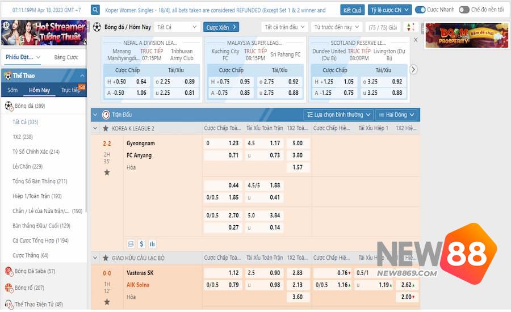
Task: Open Lựa chọn bình thường dropdown
Action: pyautogui.click(x=338, y=115)
